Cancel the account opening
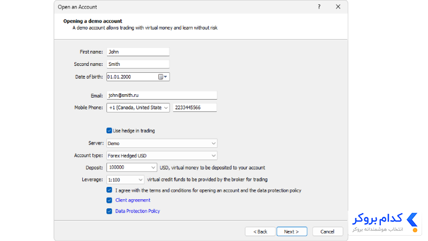428x241 pixels. point(327,231)
